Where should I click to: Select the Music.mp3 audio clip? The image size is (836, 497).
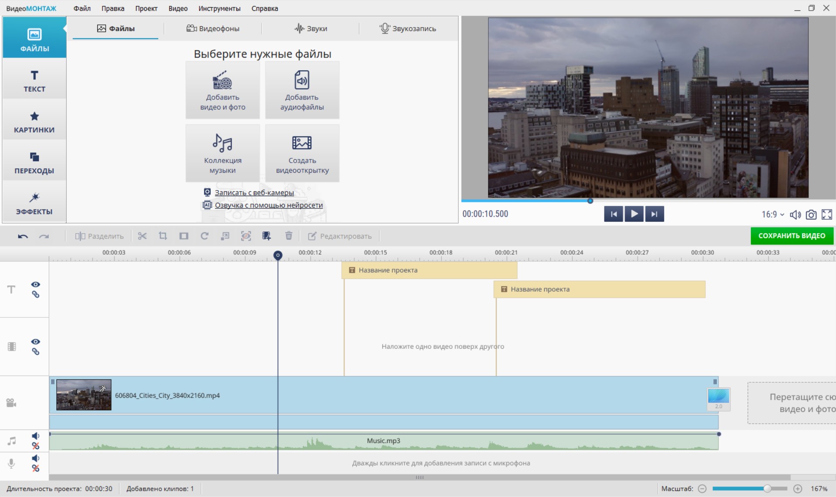point(384,441)
